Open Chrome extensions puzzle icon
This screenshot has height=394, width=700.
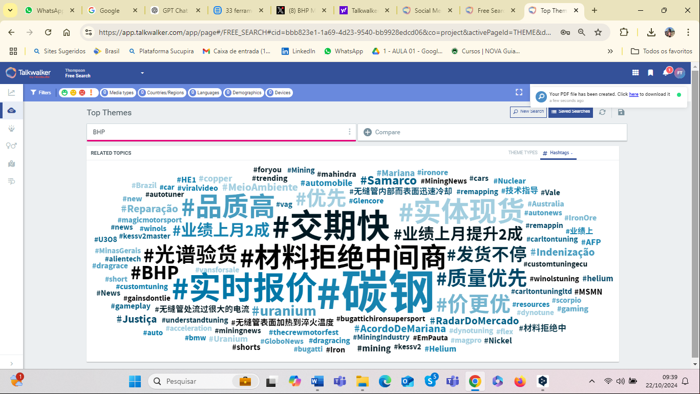[x=624, y=32]
